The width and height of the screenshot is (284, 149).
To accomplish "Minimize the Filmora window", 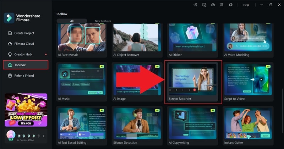I will tap(262, 5).
